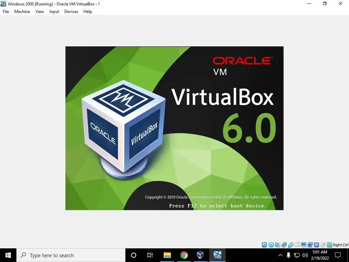Click the network tray icon
This screenshot has width=349, height=262.
(297, 255)
